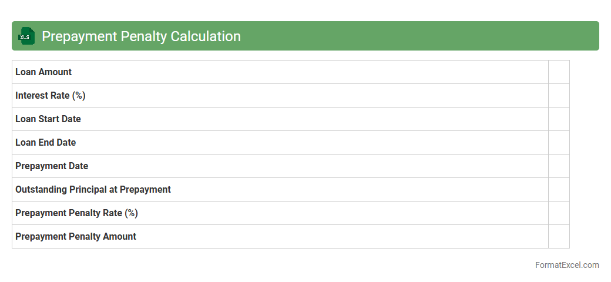Click the Prepayment Penalty Calculation title
This screenshot has height=282, width=611.
(x=141, y=36)
